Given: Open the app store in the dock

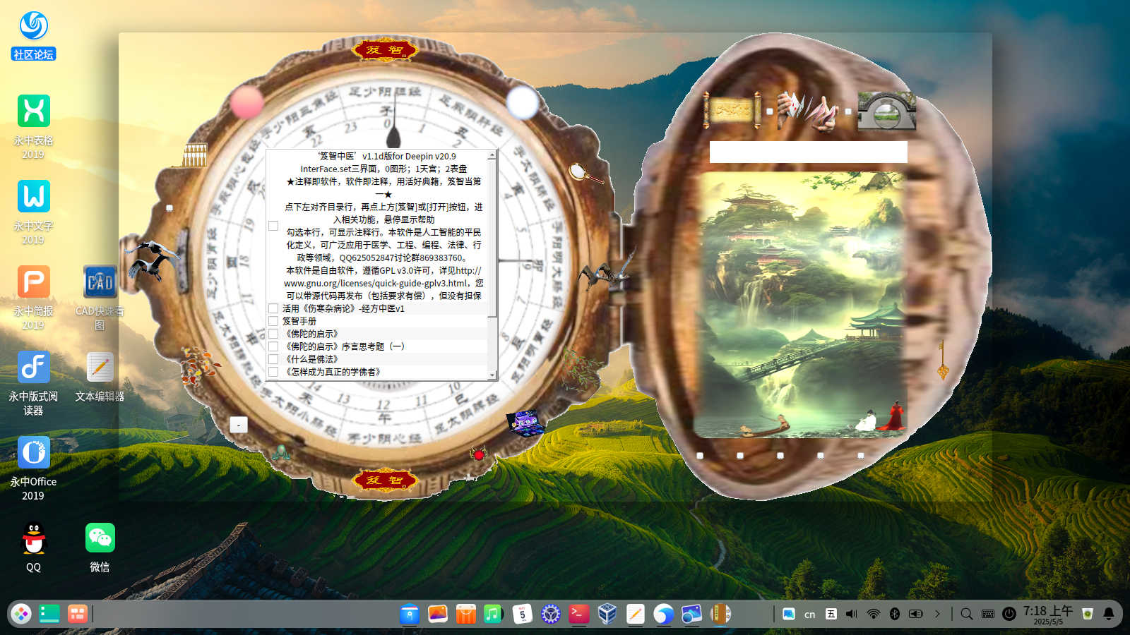Looking at the screenshot, I should [x=465, y=614].
